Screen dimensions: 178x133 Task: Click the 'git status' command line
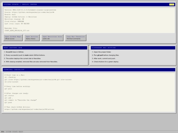point(9,96)
